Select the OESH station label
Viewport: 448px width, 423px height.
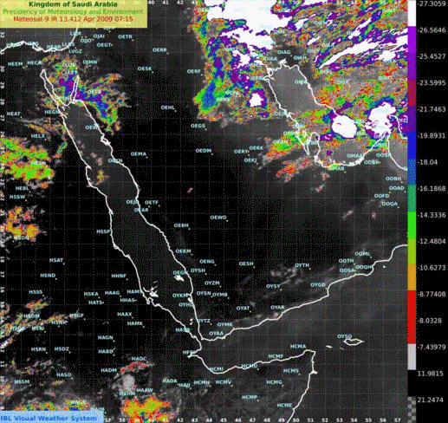tap(246, 264)
